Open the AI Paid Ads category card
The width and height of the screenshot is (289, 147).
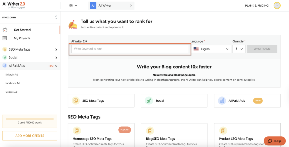point(247,101)
